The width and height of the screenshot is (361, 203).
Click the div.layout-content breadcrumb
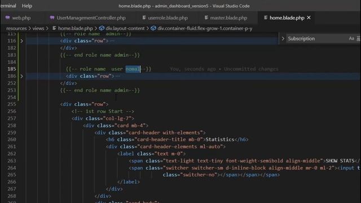pos(125,28)
